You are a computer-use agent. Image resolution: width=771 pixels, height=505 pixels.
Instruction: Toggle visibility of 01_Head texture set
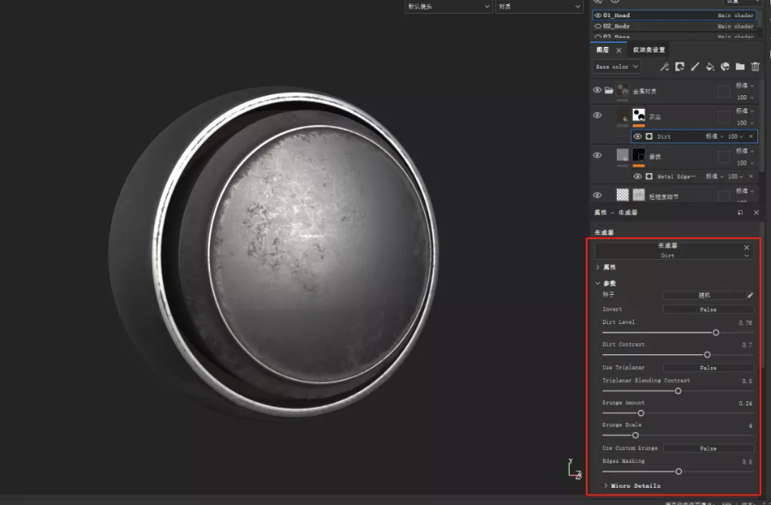tap(598, 15)
